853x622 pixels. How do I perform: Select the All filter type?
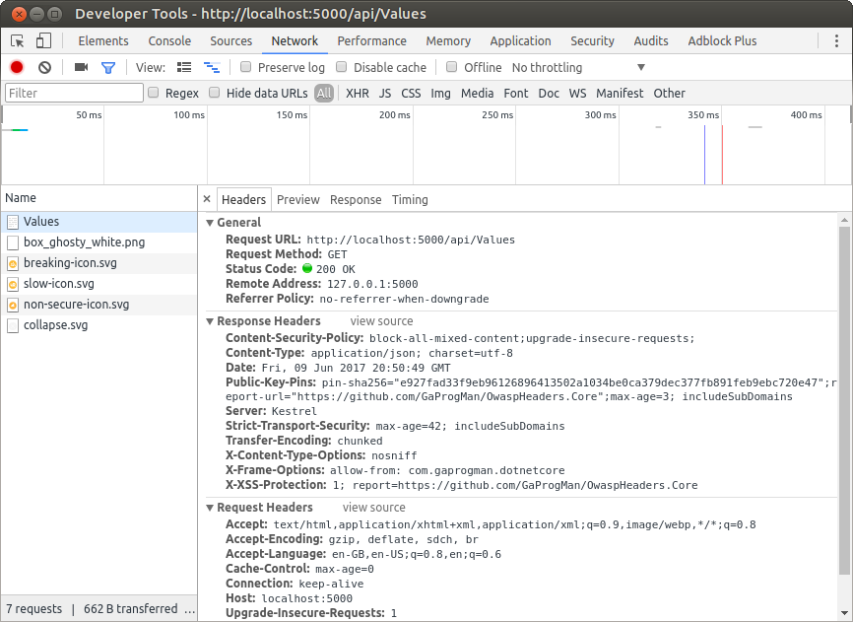click(324, 93)
